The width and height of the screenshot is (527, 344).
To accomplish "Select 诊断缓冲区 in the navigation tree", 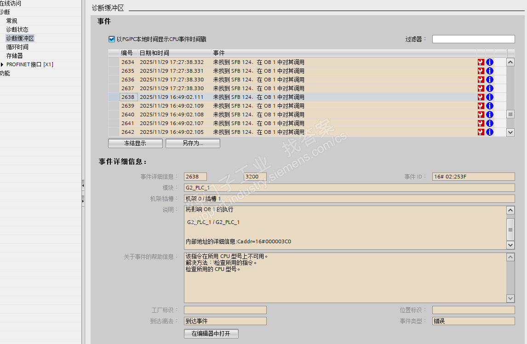I will click(20, 38).
